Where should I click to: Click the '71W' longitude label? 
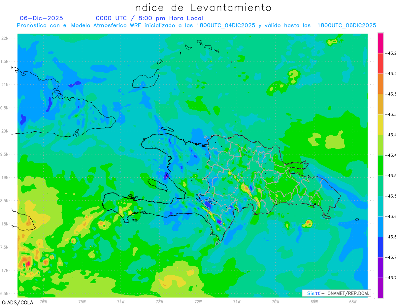pyautogui.click(x=237, y=301)
